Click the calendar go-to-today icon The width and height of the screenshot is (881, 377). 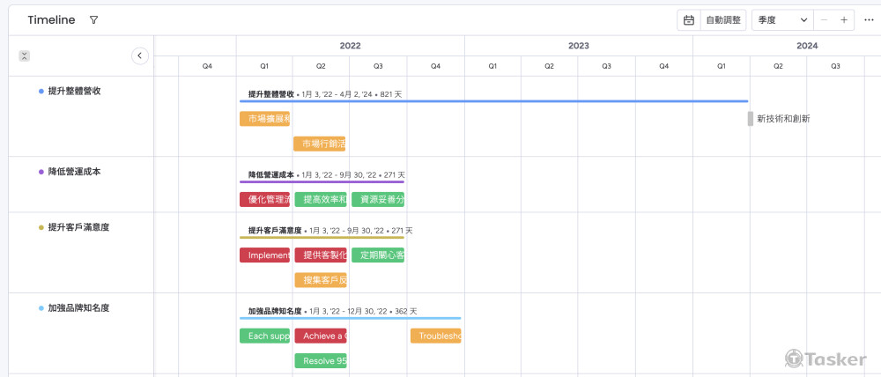click(689, 20)
